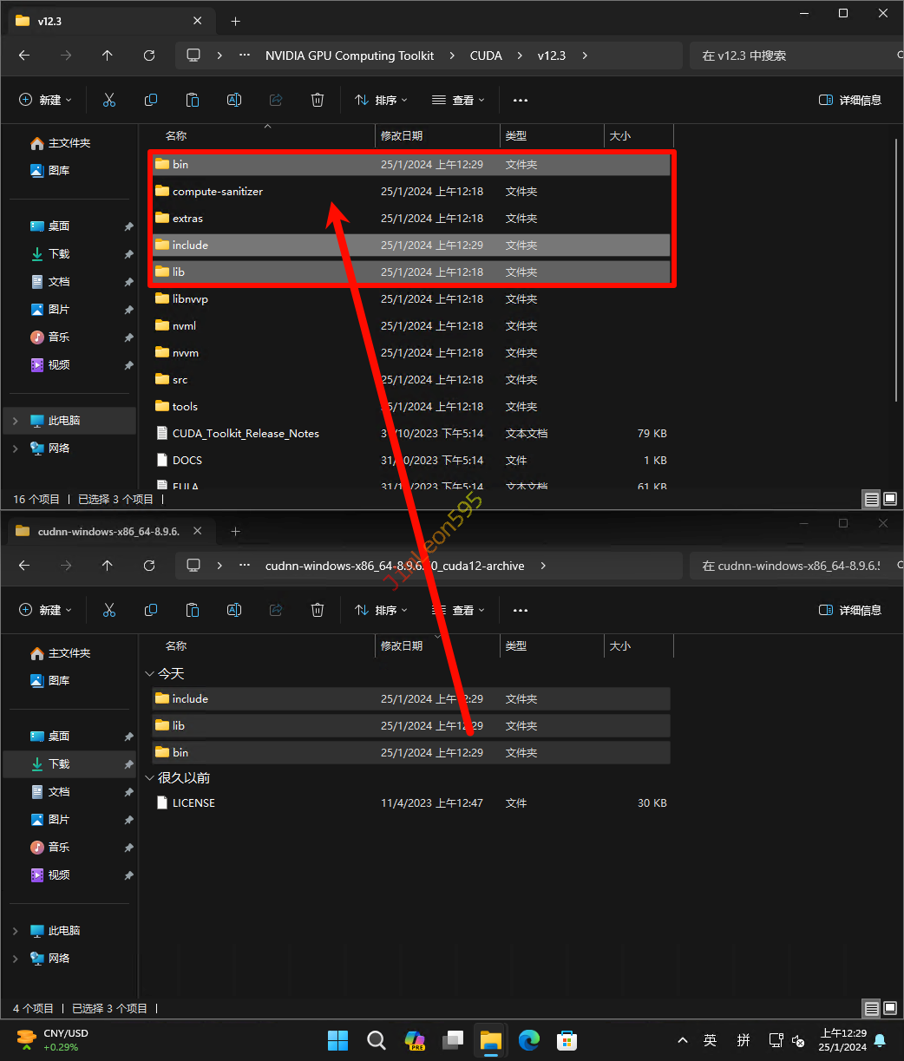Open Microsoft Edge from the taskbar
Screen dimensions: 904x1061
tap(529, 1040)
